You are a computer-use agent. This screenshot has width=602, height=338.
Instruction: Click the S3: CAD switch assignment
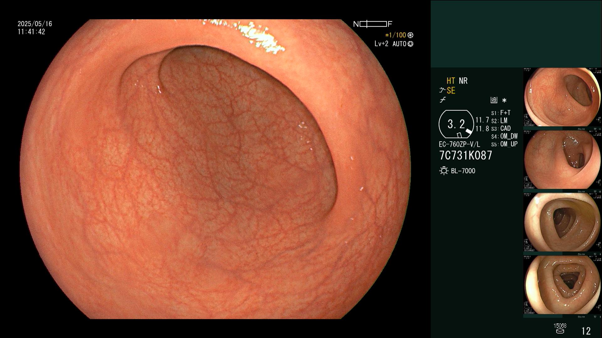(501, 128)
